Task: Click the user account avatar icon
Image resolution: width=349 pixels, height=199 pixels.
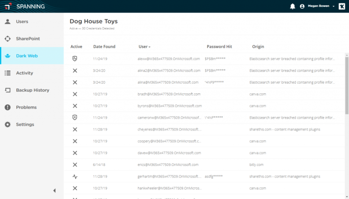Action: (302, 7)
